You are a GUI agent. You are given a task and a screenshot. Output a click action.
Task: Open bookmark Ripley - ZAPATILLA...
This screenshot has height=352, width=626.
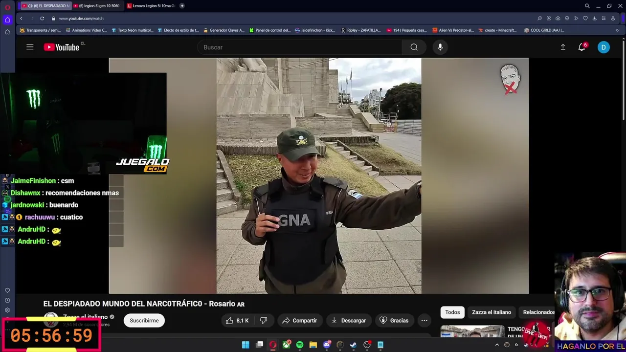point(361,30)
